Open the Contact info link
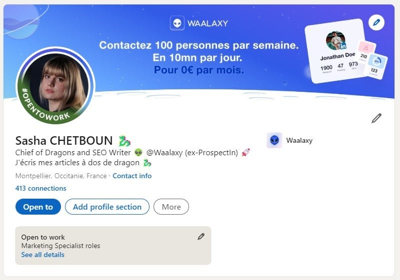 132,176
